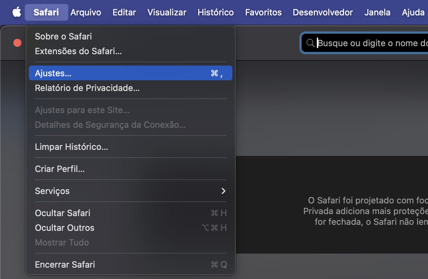
Task: Choose Ocultar Outros
Action: coord(64,228)
